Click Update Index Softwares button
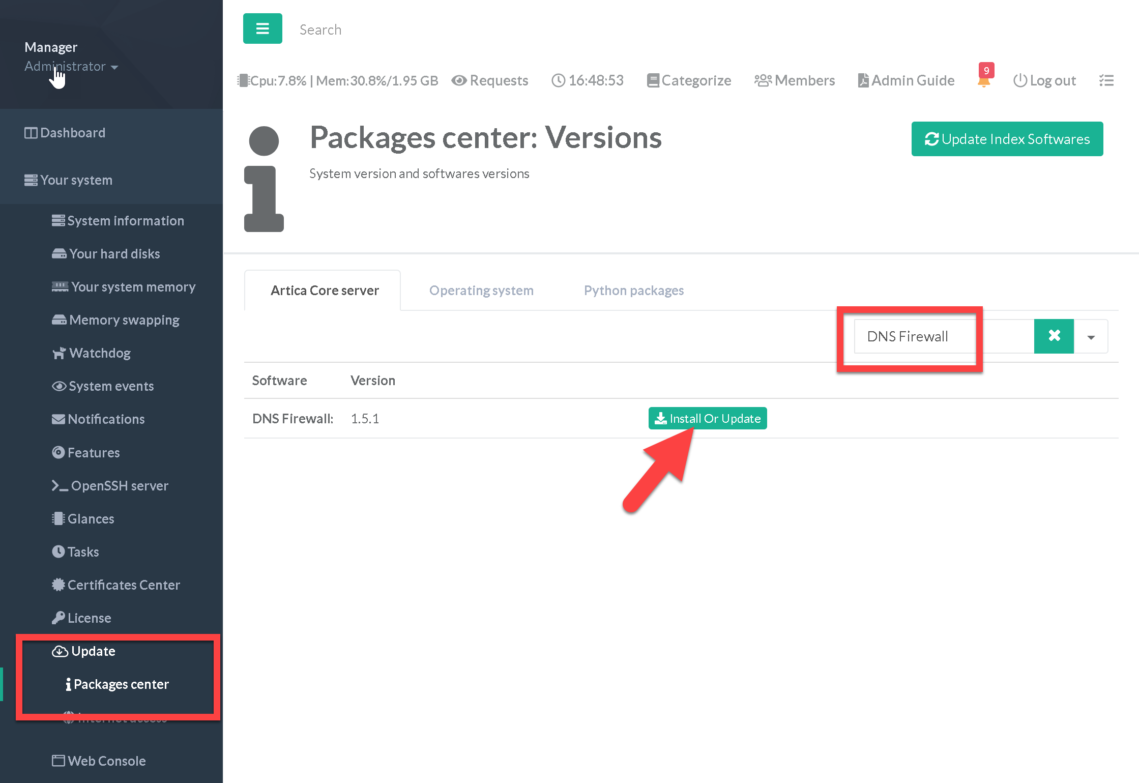Viewport: 1139px width, 783px height. coord(1007,139)
